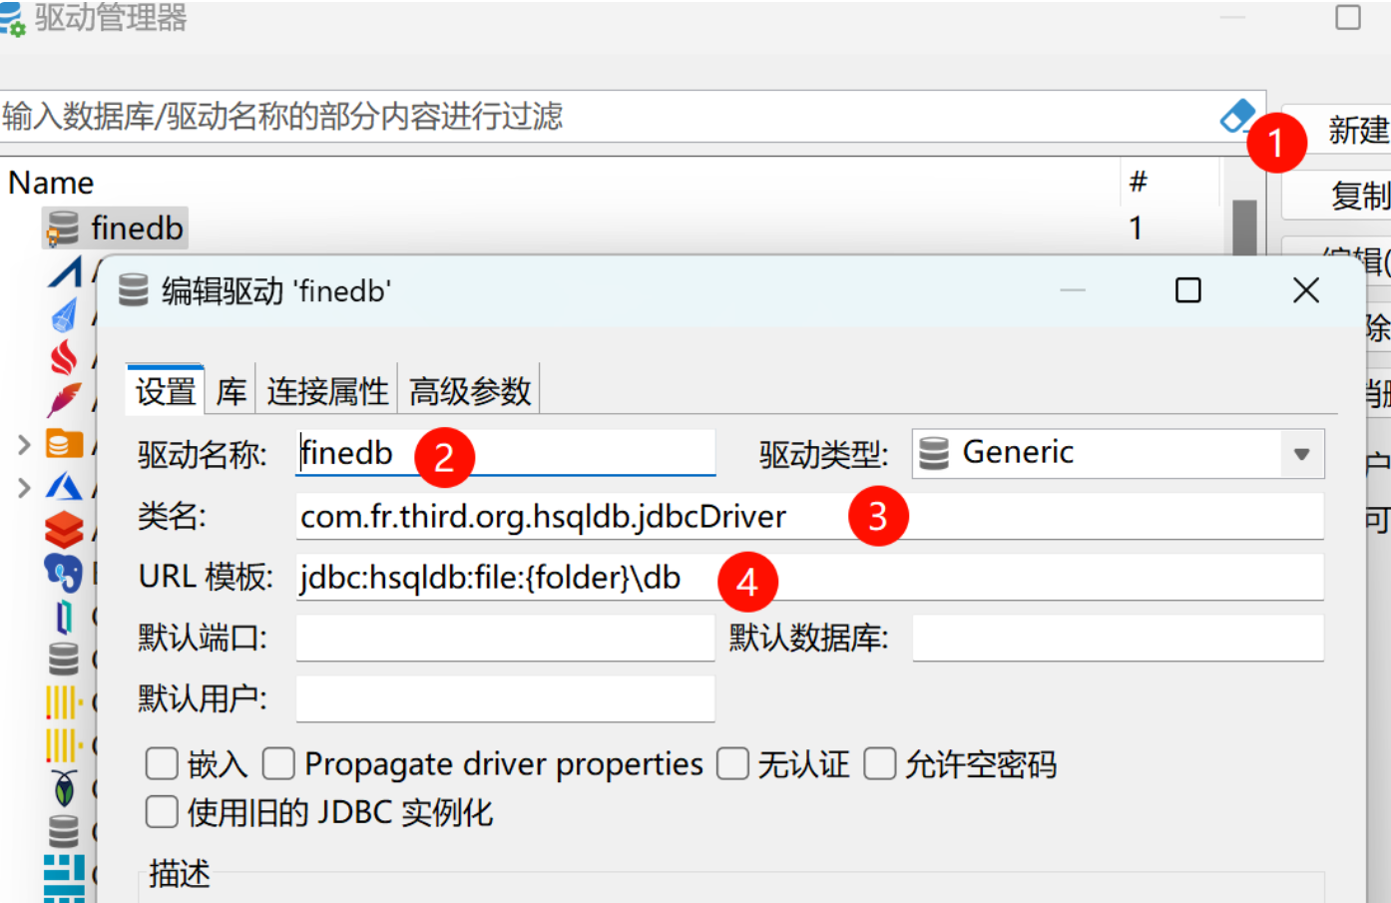Select the PostgreSQL elephant driver icon

click(x=63, y=573)
